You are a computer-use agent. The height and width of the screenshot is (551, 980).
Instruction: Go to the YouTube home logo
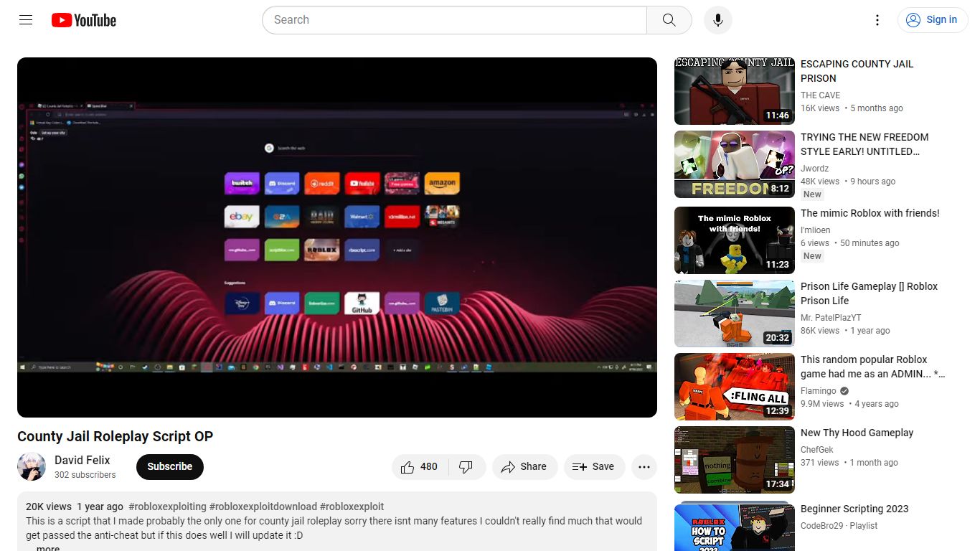(84, 20)
